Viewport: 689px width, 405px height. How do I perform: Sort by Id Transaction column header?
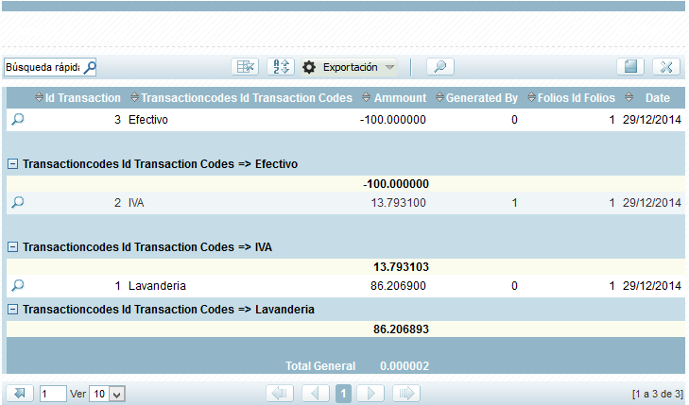tap(82, 98)
